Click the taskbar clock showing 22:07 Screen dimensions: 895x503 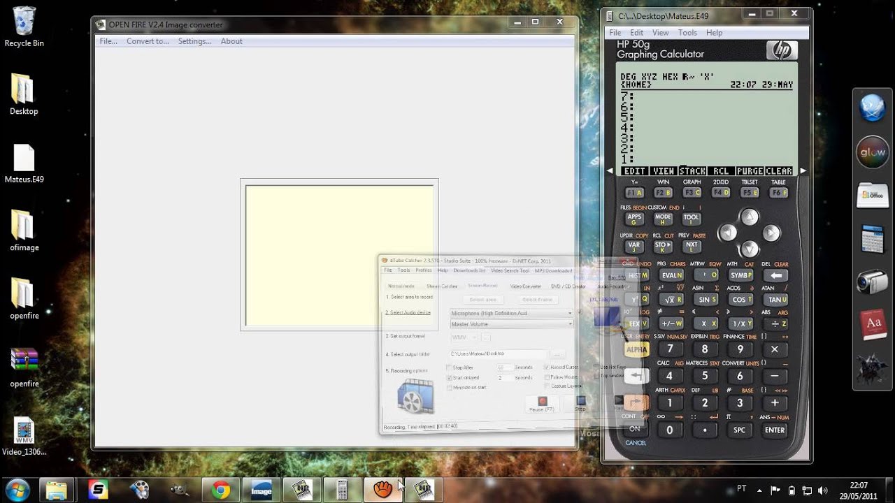click(x=859, y=490)
